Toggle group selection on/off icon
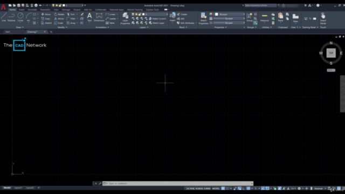The height and width of the screenshot is (194, 345). pos(255,23)
